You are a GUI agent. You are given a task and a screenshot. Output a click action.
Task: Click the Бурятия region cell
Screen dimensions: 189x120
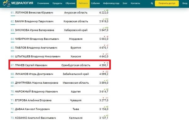tap(76, 48)
